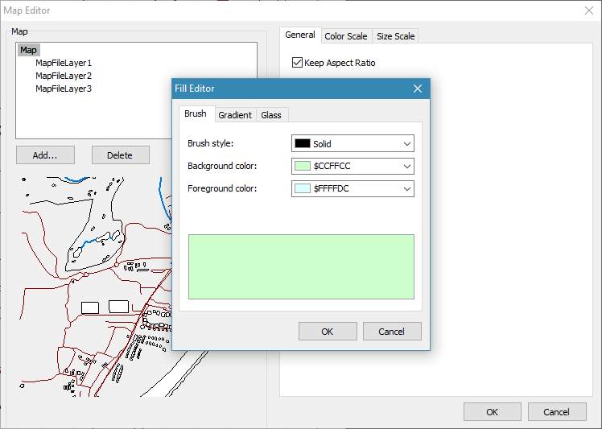Toggle Keep Aspect Ratio checkbox

[298, 63]
